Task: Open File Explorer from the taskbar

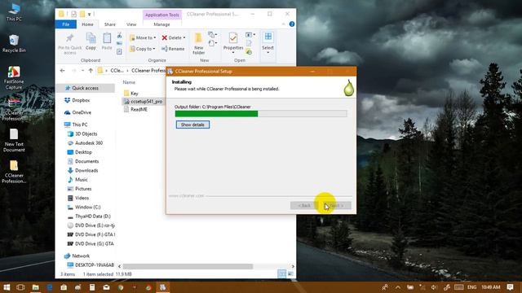Action: click(35, 287)
